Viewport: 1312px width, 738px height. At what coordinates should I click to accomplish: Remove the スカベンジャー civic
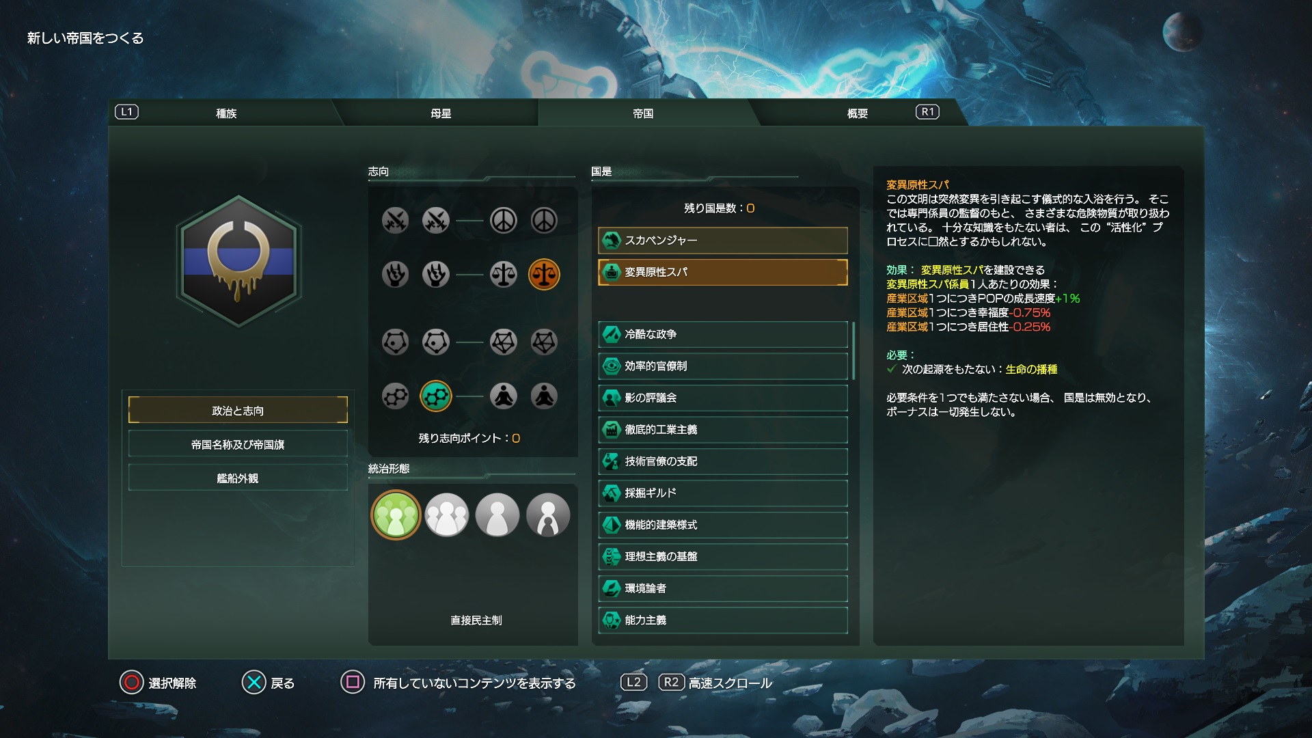coord(723,241)
